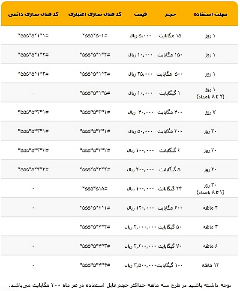Viewport: 240px width, 291px height.
Task: Click the مهلت استفاده column header
Action: click(x=210, y=14)
